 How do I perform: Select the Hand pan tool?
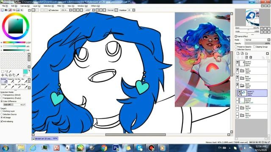(x=14, y=75)
